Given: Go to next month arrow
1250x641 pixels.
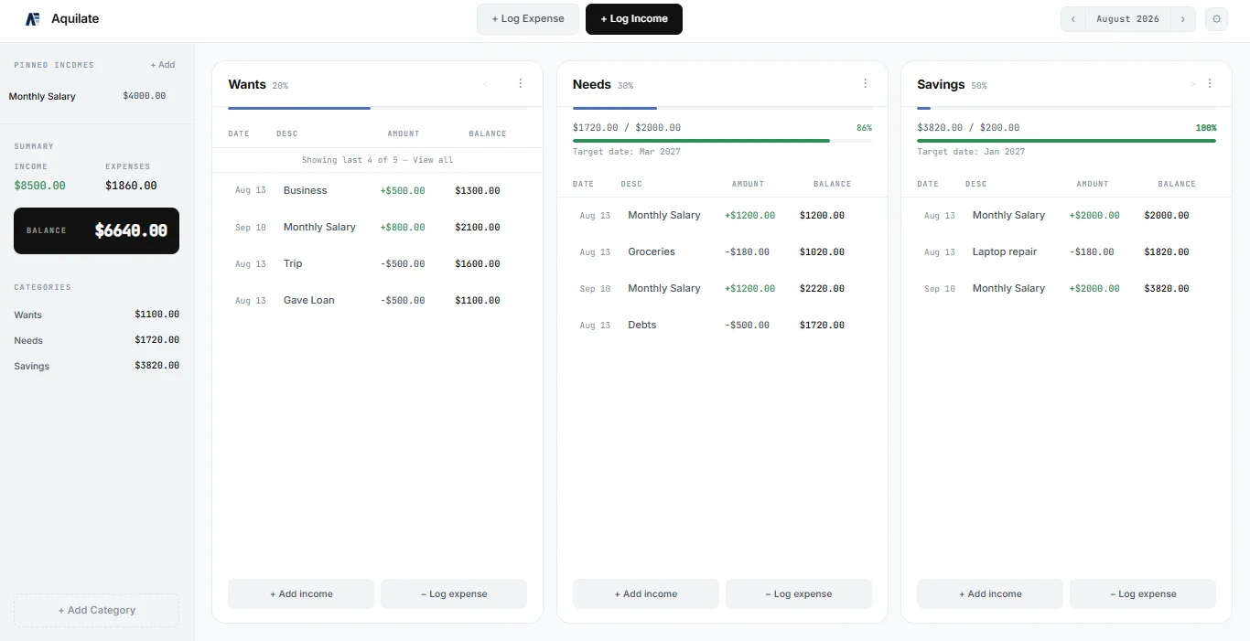Looking at the screenshot, I should [1183, 19].
